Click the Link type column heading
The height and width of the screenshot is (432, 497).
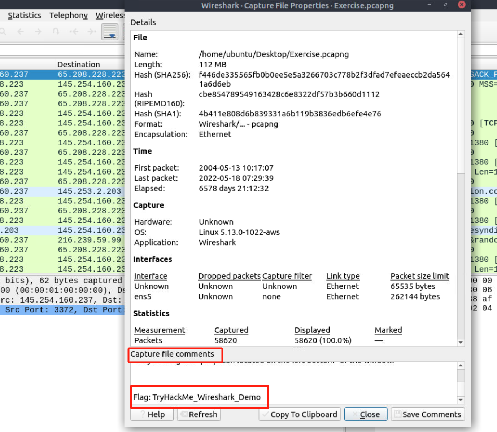[x=343, y=276]
